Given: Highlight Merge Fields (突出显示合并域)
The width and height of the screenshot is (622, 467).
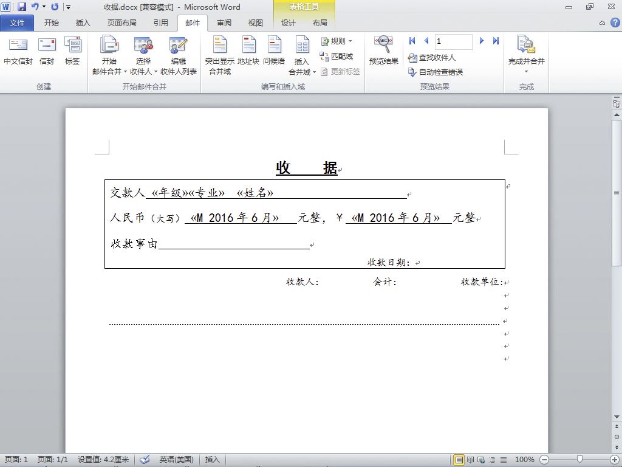Looking at the screenshot, I should tap(220, 55).
